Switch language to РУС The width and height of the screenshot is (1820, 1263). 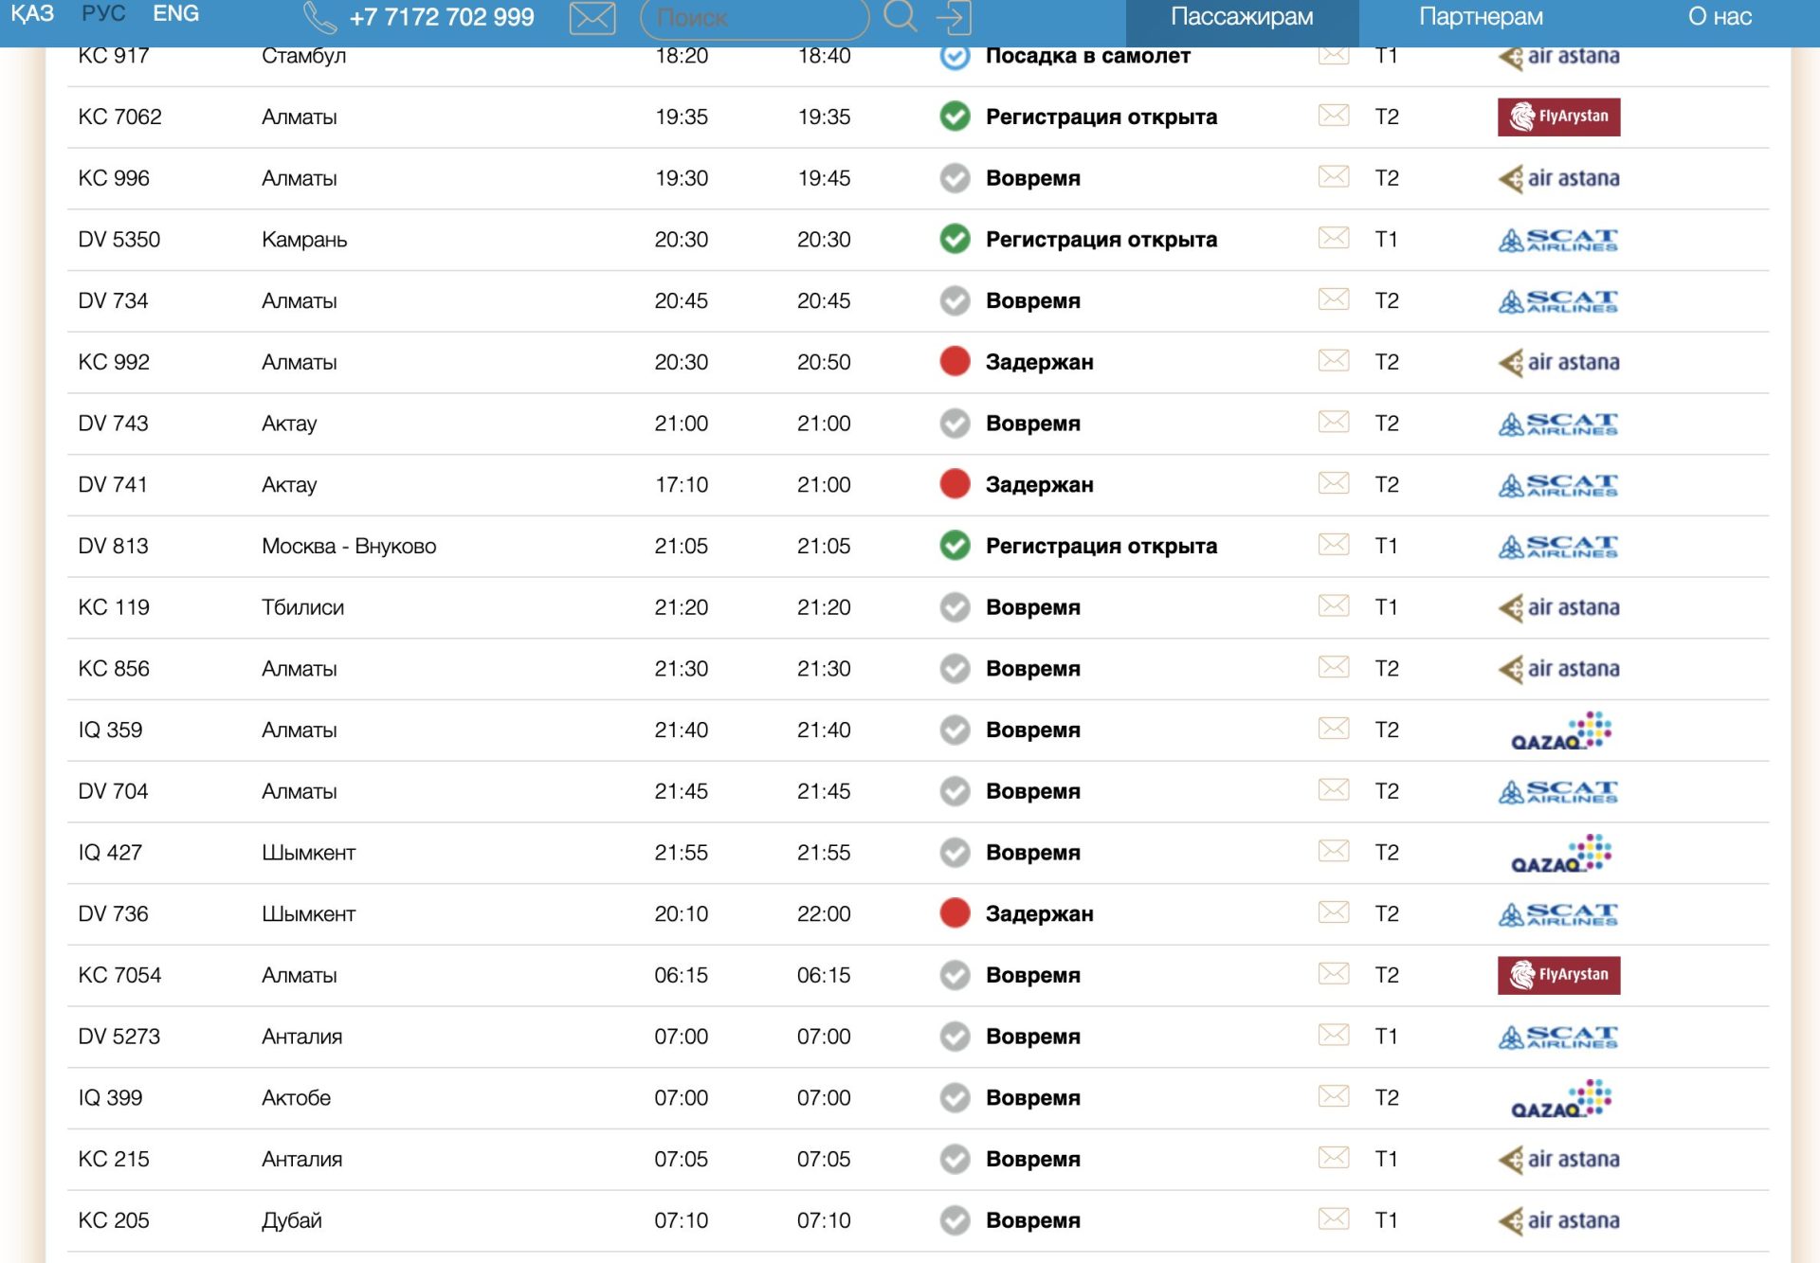click(x=103, y=14)
